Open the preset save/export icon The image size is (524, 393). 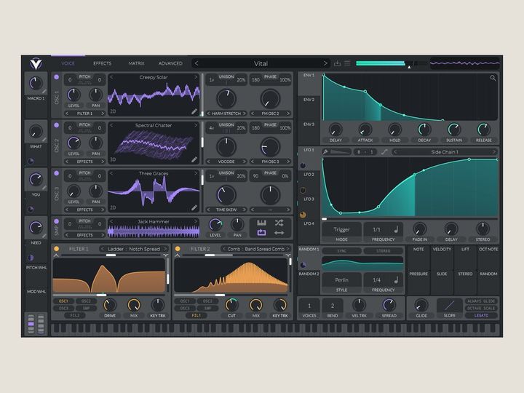click(x=337, y=63)
